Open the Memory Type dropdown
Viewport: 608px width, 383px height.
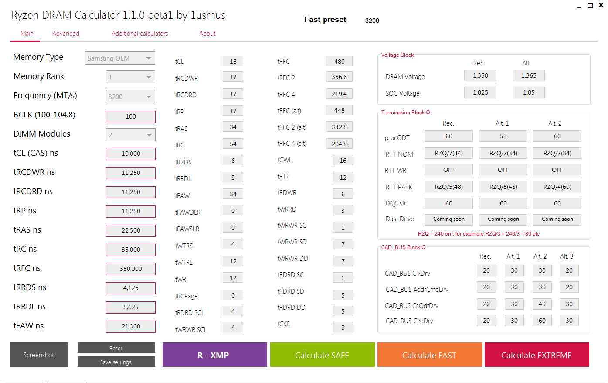pos(120,58)
